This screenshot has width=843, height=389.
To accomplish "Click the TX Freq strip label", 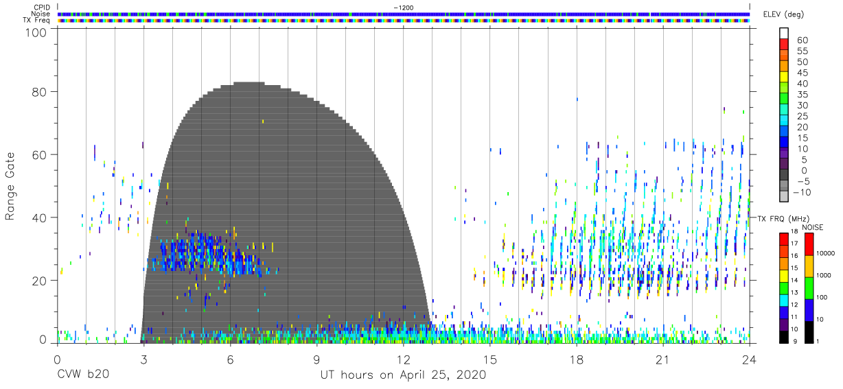I will 37,20.
